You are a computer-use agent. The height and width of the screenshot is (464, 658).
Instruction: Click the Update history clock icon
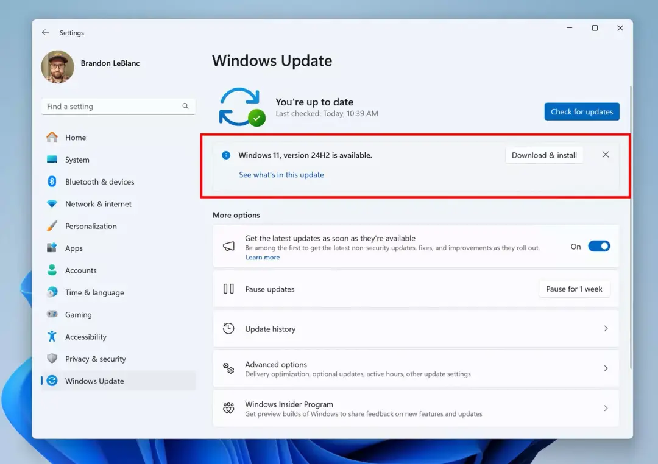tap(228, 328)
